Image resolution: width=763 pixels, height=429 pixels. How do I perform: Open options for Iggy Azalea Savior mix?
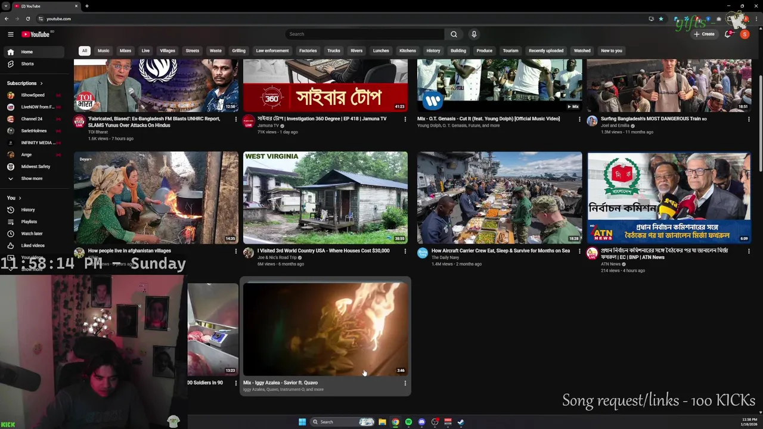pos(405,383)
